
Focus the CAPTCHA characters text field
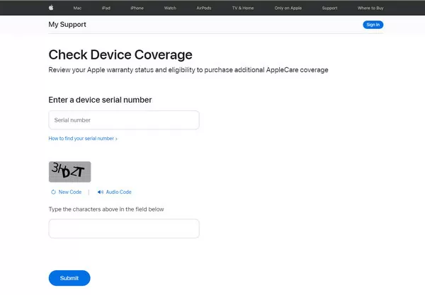click(x=124, y=229)
